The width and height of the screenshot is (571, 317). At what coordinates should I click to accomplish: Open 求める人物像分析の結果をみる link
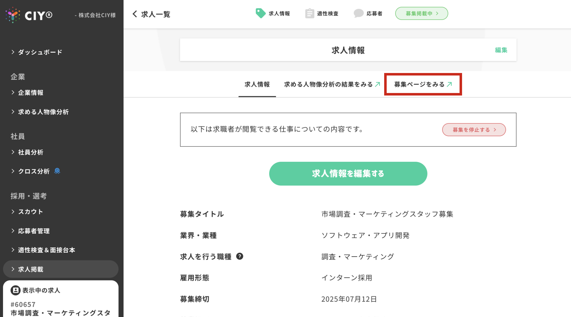tap(332, 84)
